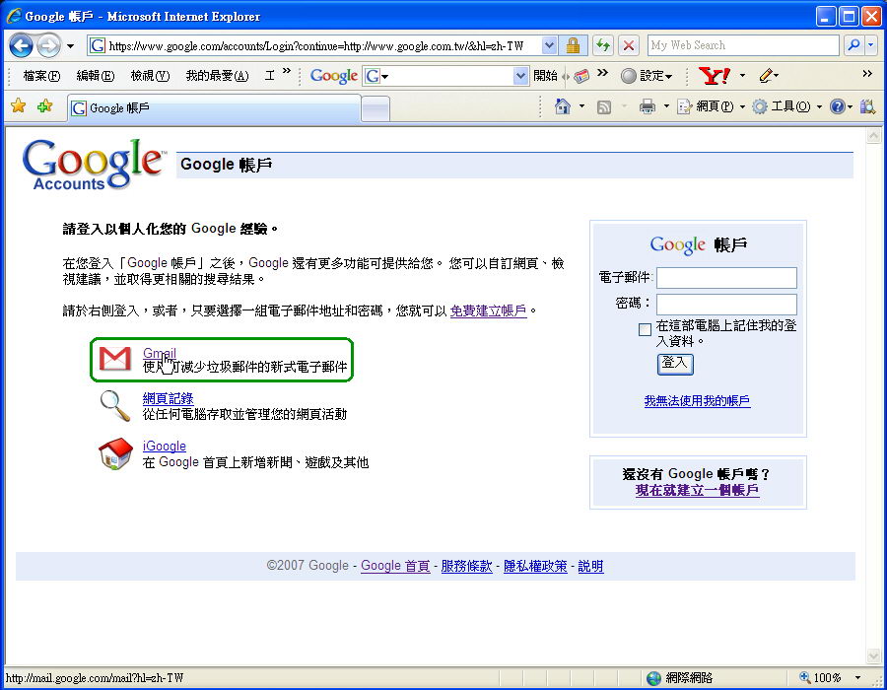The width and height of the screenshot is (887, 690).
Task: Expand more Google Toolbar buttons chevron
Action: [x=602, y=72]
